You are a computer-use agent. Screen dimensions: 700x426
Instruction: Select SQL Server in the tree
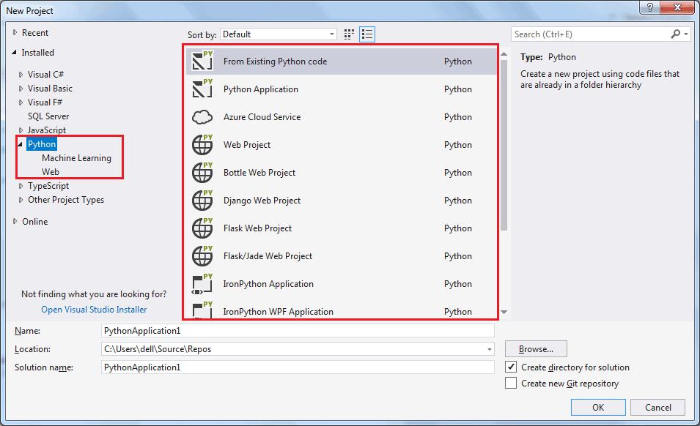point(48,116)
